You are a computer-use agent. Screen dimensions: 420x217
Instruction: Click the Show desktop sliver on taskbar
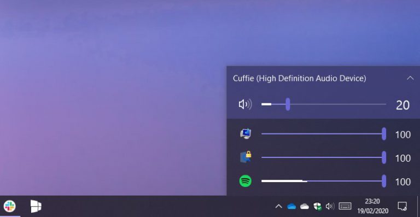click(x=418, y=206)
